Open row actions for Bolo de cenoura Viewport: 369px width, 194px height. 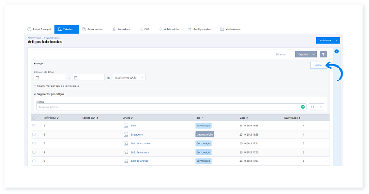(x=327, y=152)
